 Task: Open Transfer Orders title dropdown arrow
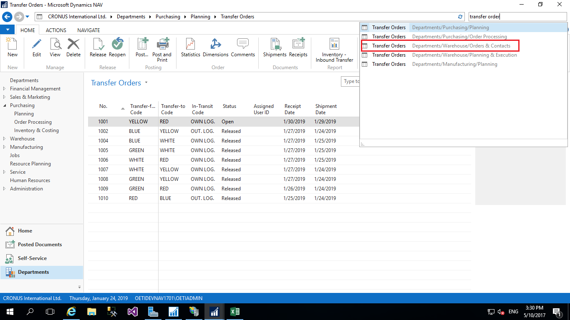(x=146, y=83)
